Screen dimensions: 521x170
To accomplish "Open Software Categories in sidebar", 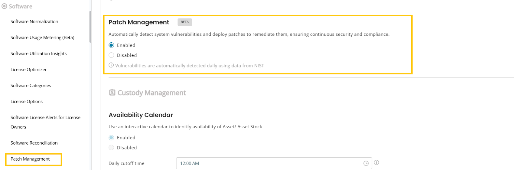I will point(31,85).
